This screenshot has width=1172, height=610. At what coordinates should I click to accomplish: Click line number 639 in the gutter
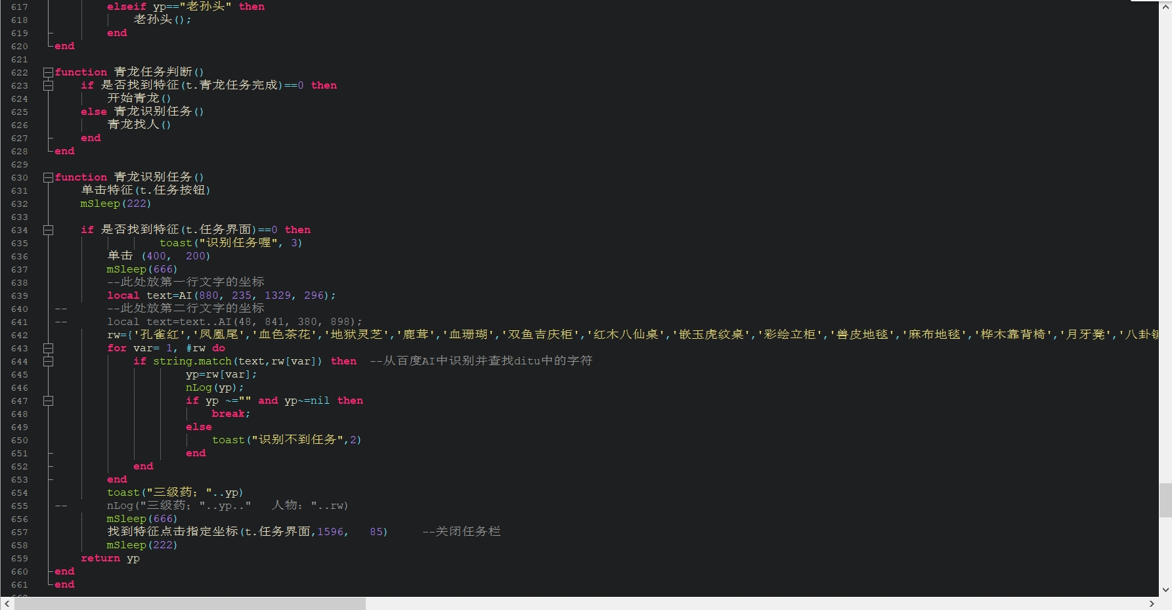20,296
